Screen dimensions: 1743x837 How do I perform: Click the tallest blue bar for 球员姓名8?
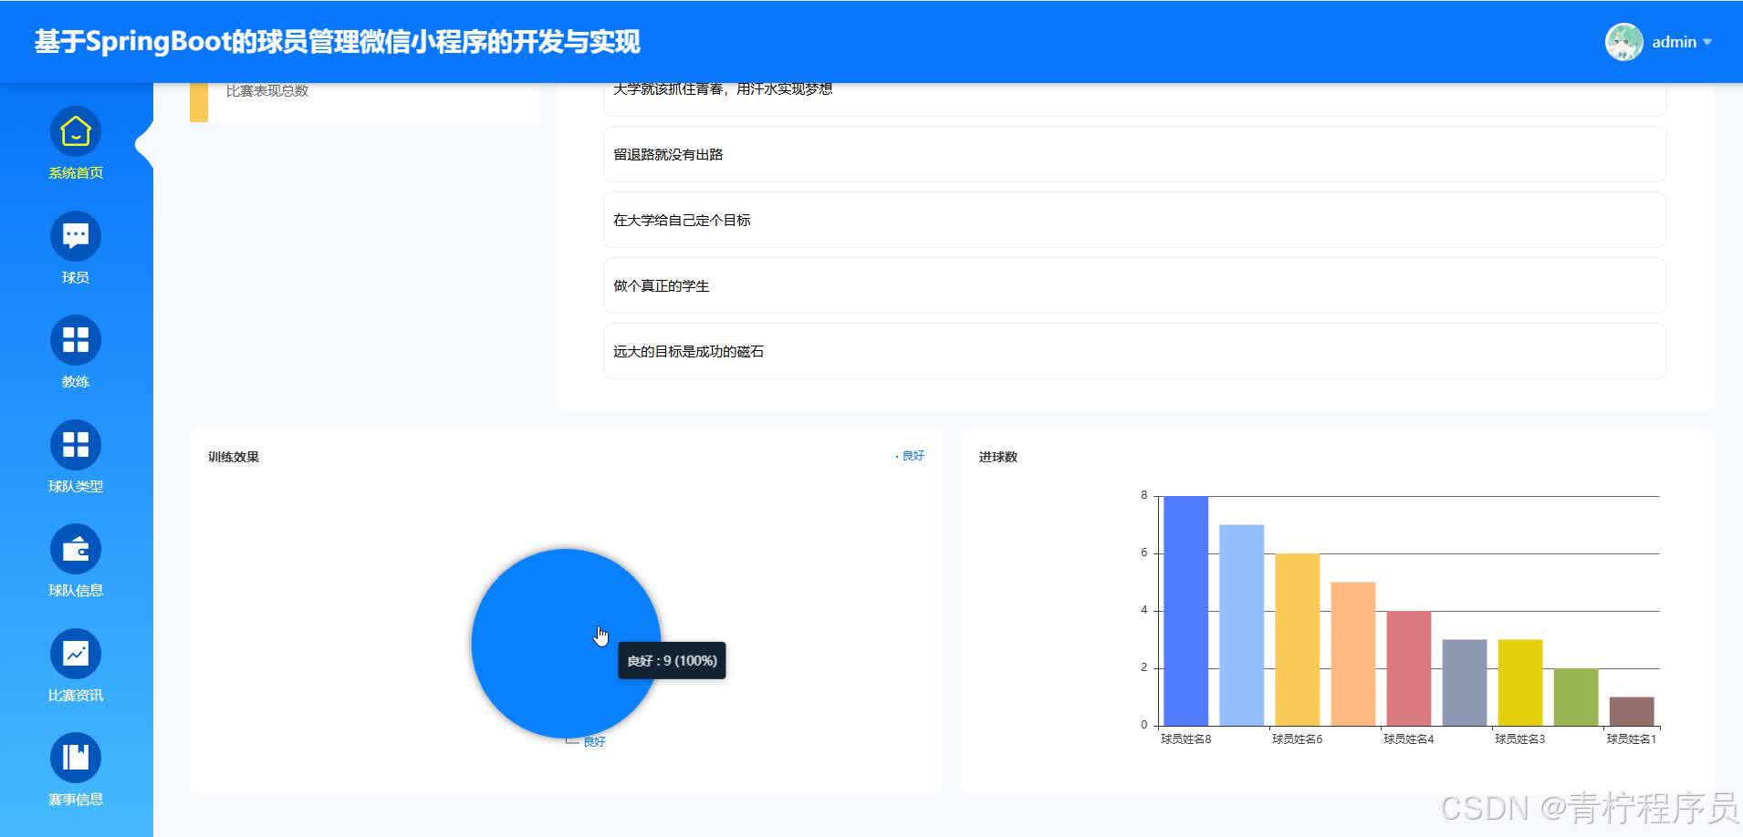click(x=1185, y=611)
